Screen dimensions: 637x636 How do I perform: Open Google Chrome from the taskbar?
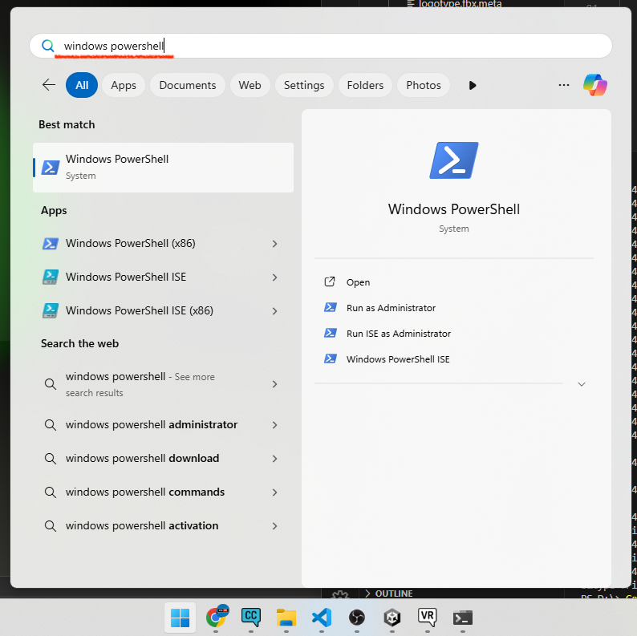(x=217, y=617)
